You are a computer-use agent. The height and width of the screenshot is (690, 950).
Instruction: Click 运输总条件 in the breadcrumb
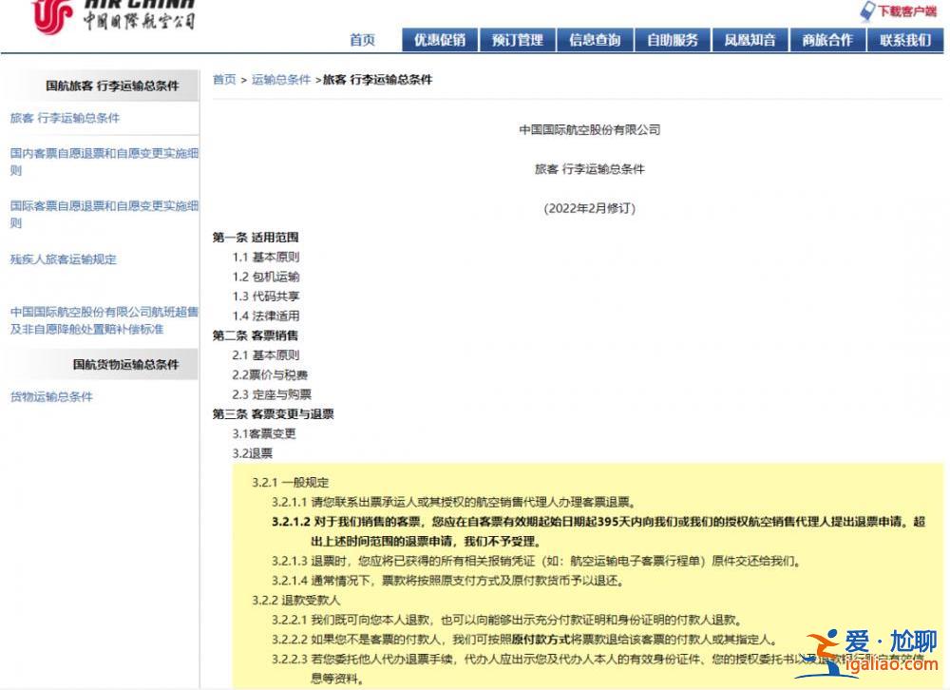281,80
